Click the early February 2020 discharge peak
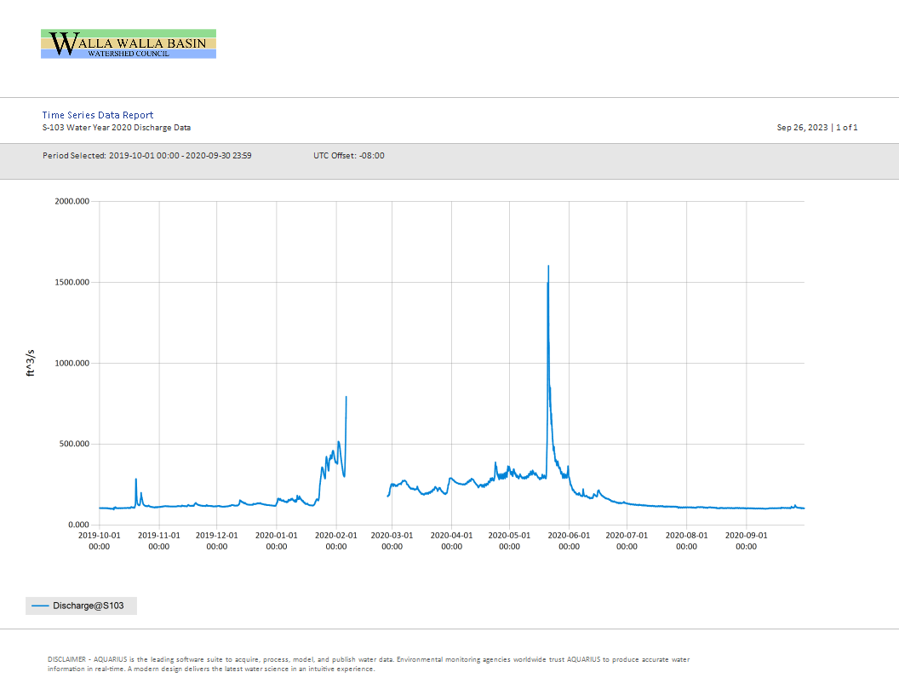Viewport: 899px width, 695px height. point(346,399)
